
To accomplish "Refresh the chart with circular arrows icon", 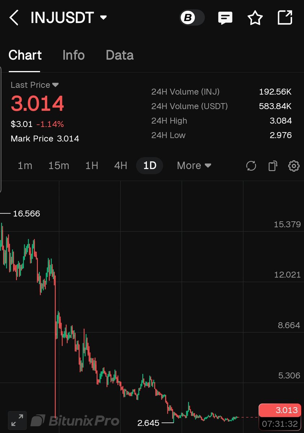I will point(251,166).
